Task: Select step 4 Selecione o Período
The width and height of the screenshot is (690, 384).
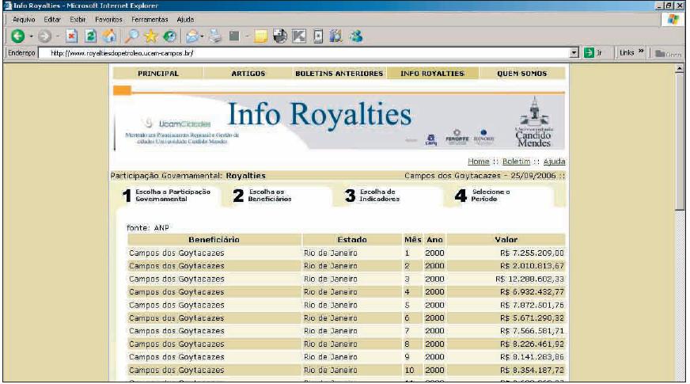Action: [x=491, y=196]
